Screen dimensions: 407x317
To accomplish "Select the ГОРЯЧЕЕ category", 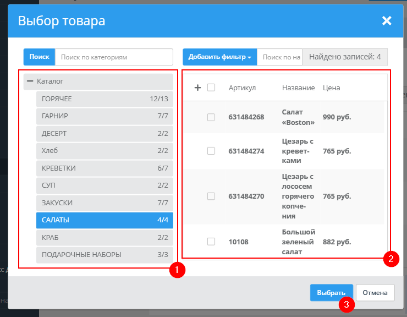I will (x=105, y=99).
